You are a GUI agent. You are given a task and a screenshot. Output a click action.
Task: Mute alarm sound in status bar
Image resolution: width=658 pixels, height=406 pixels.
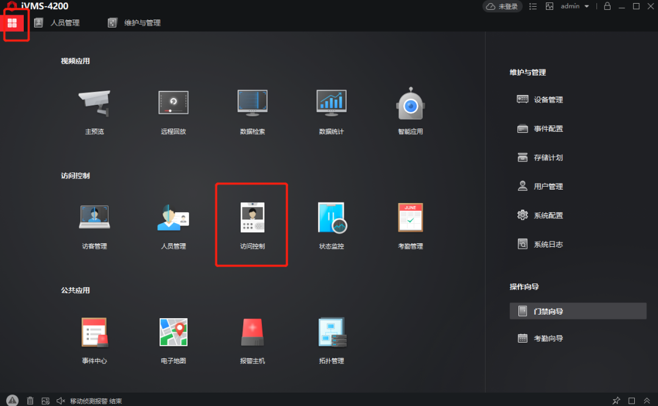pos(59,401)
